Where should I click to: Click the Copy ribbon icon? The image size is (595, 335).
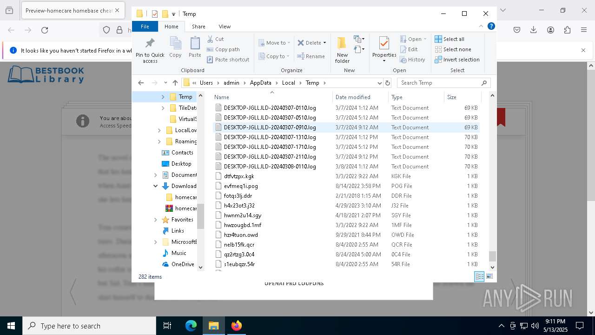pyautogui.click(x=175, y=47)
